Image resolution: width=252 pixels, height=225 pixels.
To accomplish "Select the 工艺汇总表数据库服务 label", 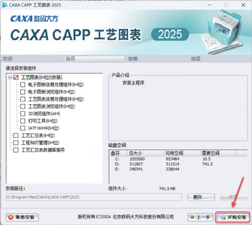I will 43,150.
